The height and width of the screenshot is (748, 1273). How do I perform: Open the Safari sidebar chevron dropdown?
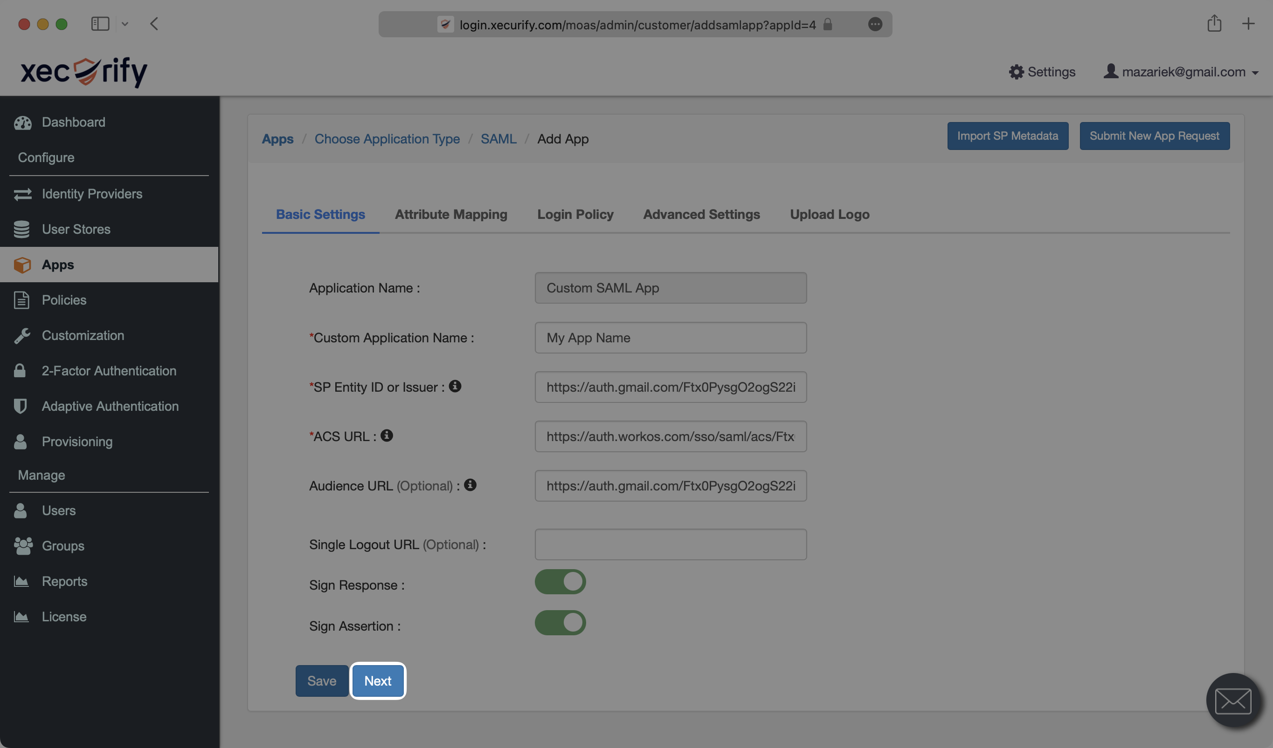click(125, 24)
